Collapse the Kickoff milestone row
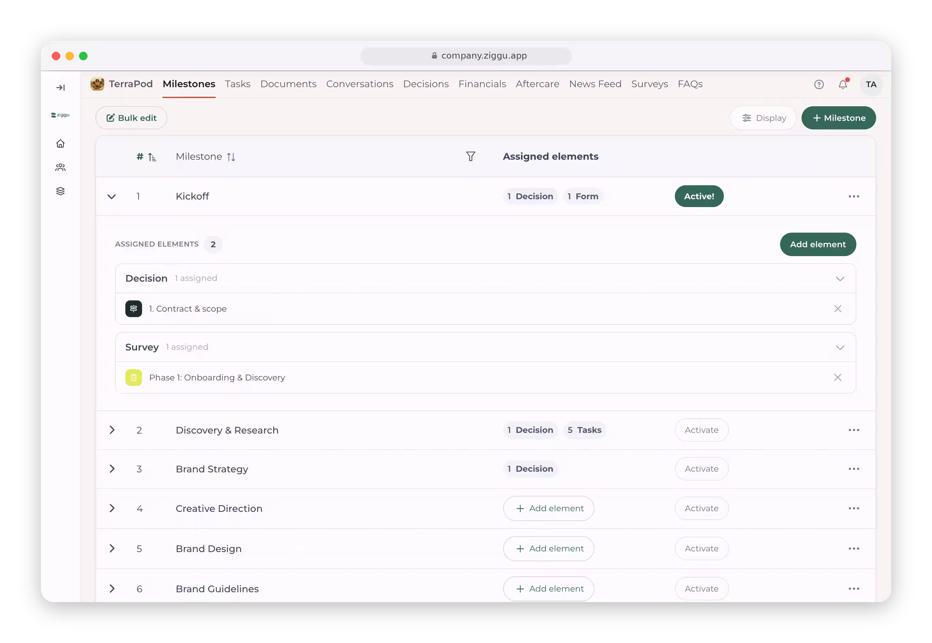Image resolution: width=932 pixels, height=643 pixels. pyautogui.click(x=112, y=197)
